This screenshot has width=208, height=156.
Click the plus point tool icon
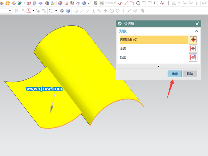coord(168,3)
